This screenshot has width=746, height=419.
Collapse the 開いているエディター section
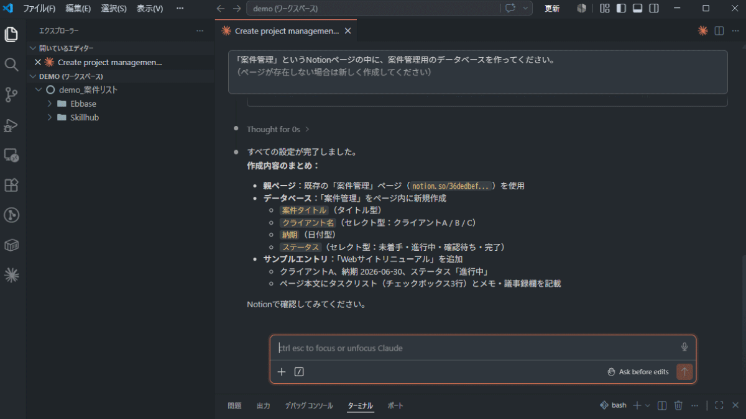(x=121, y=48)
